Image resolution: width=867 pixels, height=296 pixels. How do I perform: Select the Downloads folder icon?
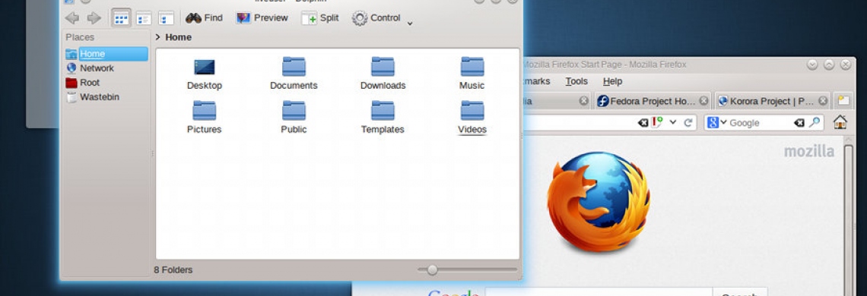coord(383,67)
